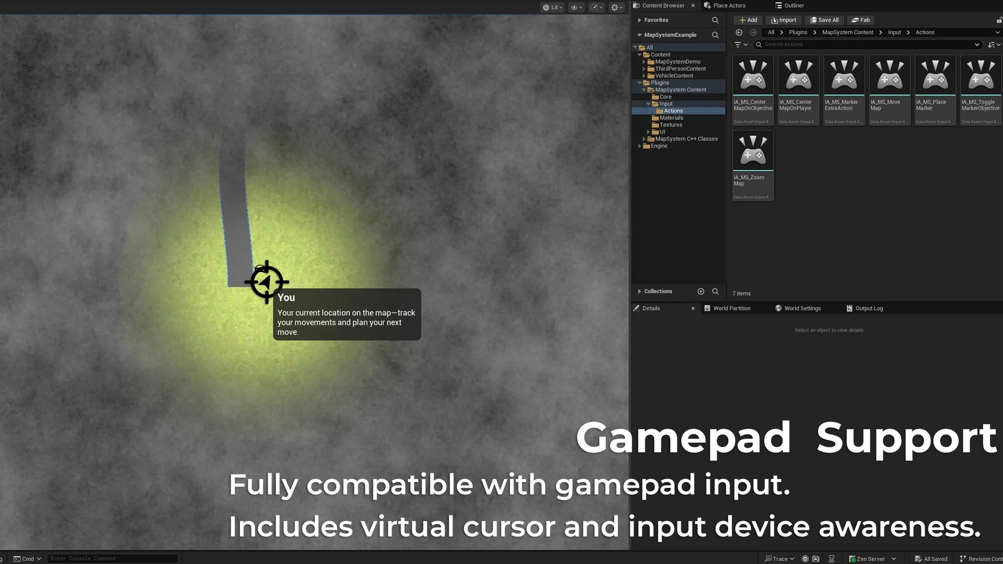Search the MapSystemExample sources tree
Screen dimensions: 1003x564
click(715, 35)
